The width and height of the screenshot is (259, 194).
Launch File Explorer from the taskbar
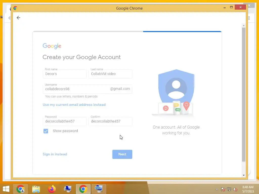[36, 189]
